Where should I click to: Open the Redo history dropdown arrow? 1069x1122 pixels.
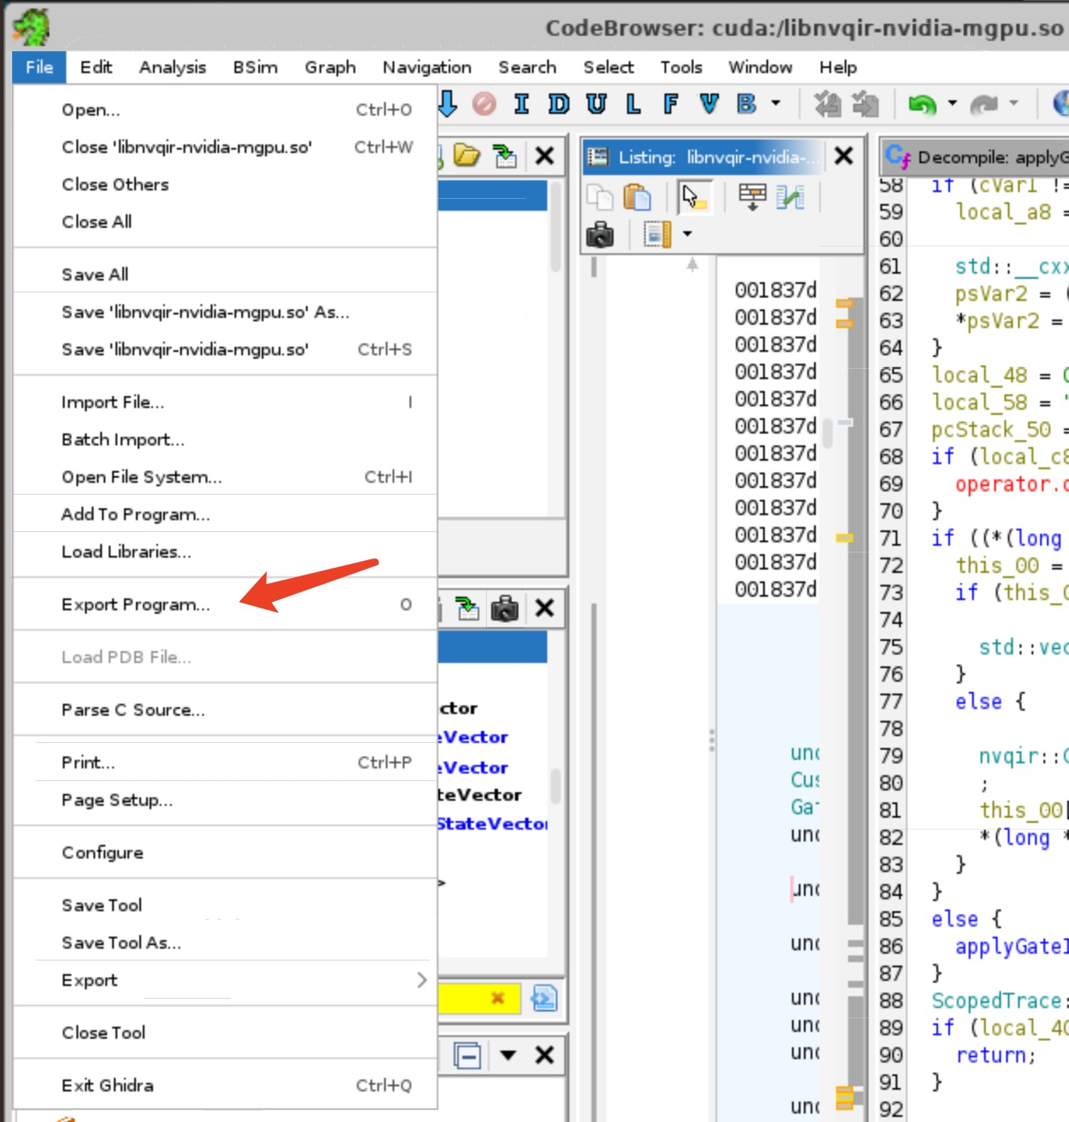click(1013, 104)
